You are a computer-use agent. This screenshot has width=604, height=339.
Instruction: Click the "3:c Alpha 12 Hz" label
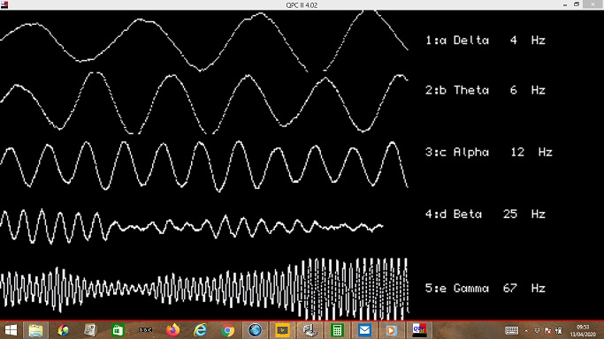[x=489, y=152]
